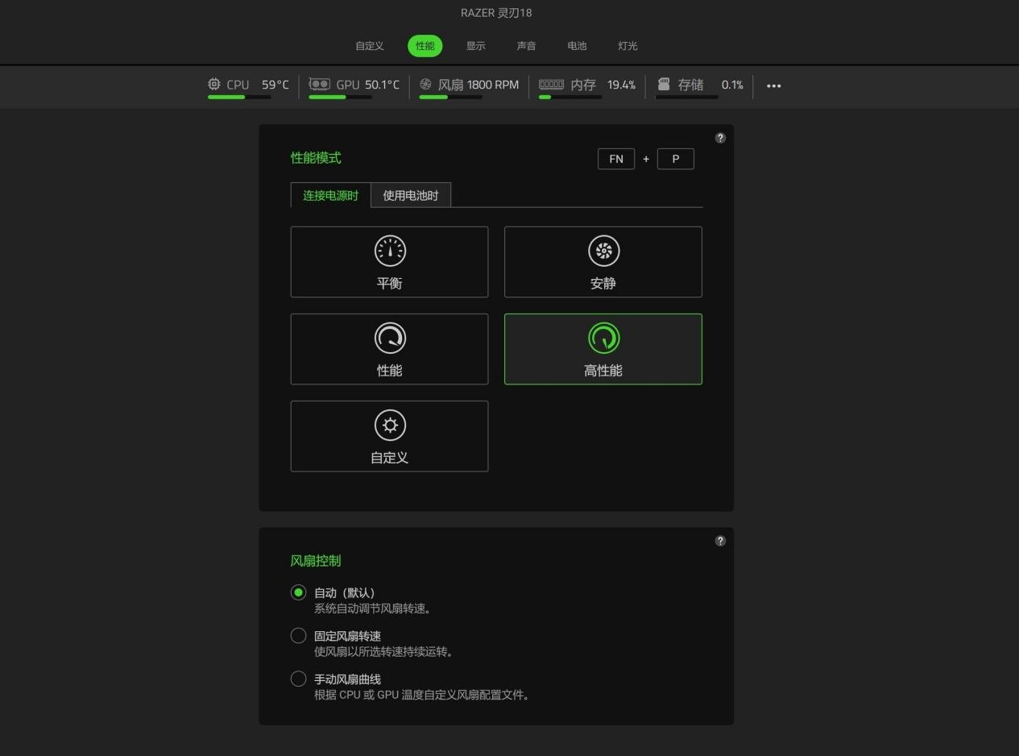Screen dimensions: 1019x756
Task: Select the 安静 silent mode tile
Action: pyautogui.click(x=603, y=262)
